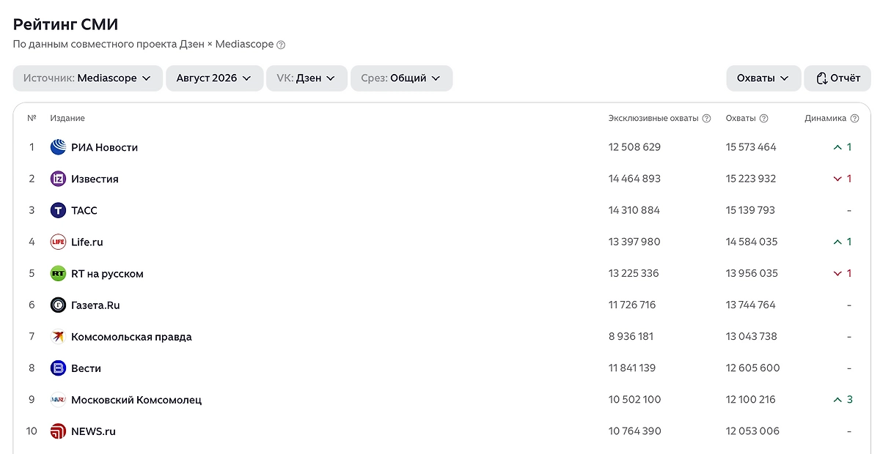The height and width of the screenshot is (454, 880).
Task: Click the Московский Комсомолец logo icon
Action: [58, 400]
